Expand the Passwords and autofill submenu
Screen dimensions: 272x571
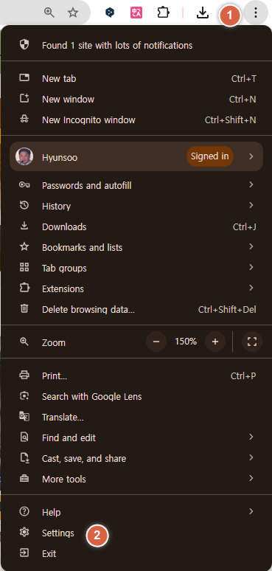[136, 185]
